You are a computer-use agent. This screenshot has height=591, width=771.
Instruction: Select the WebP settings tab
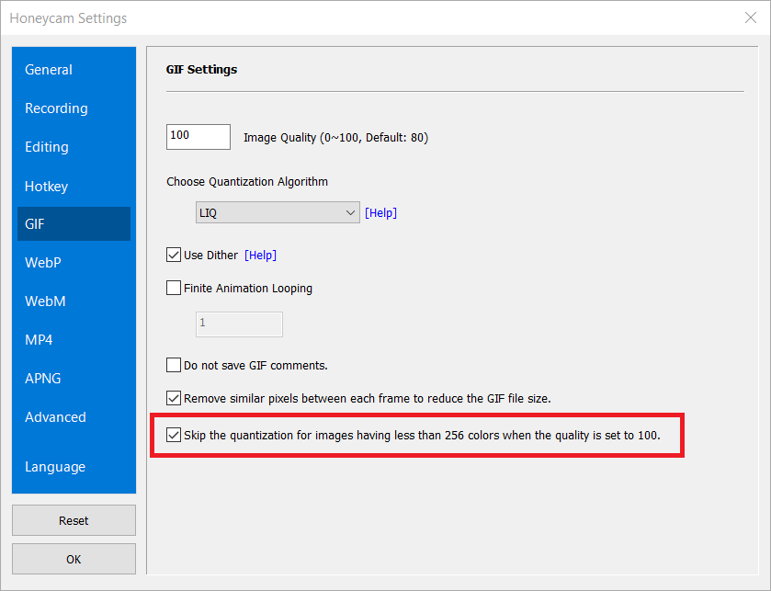tap(43, 263)
